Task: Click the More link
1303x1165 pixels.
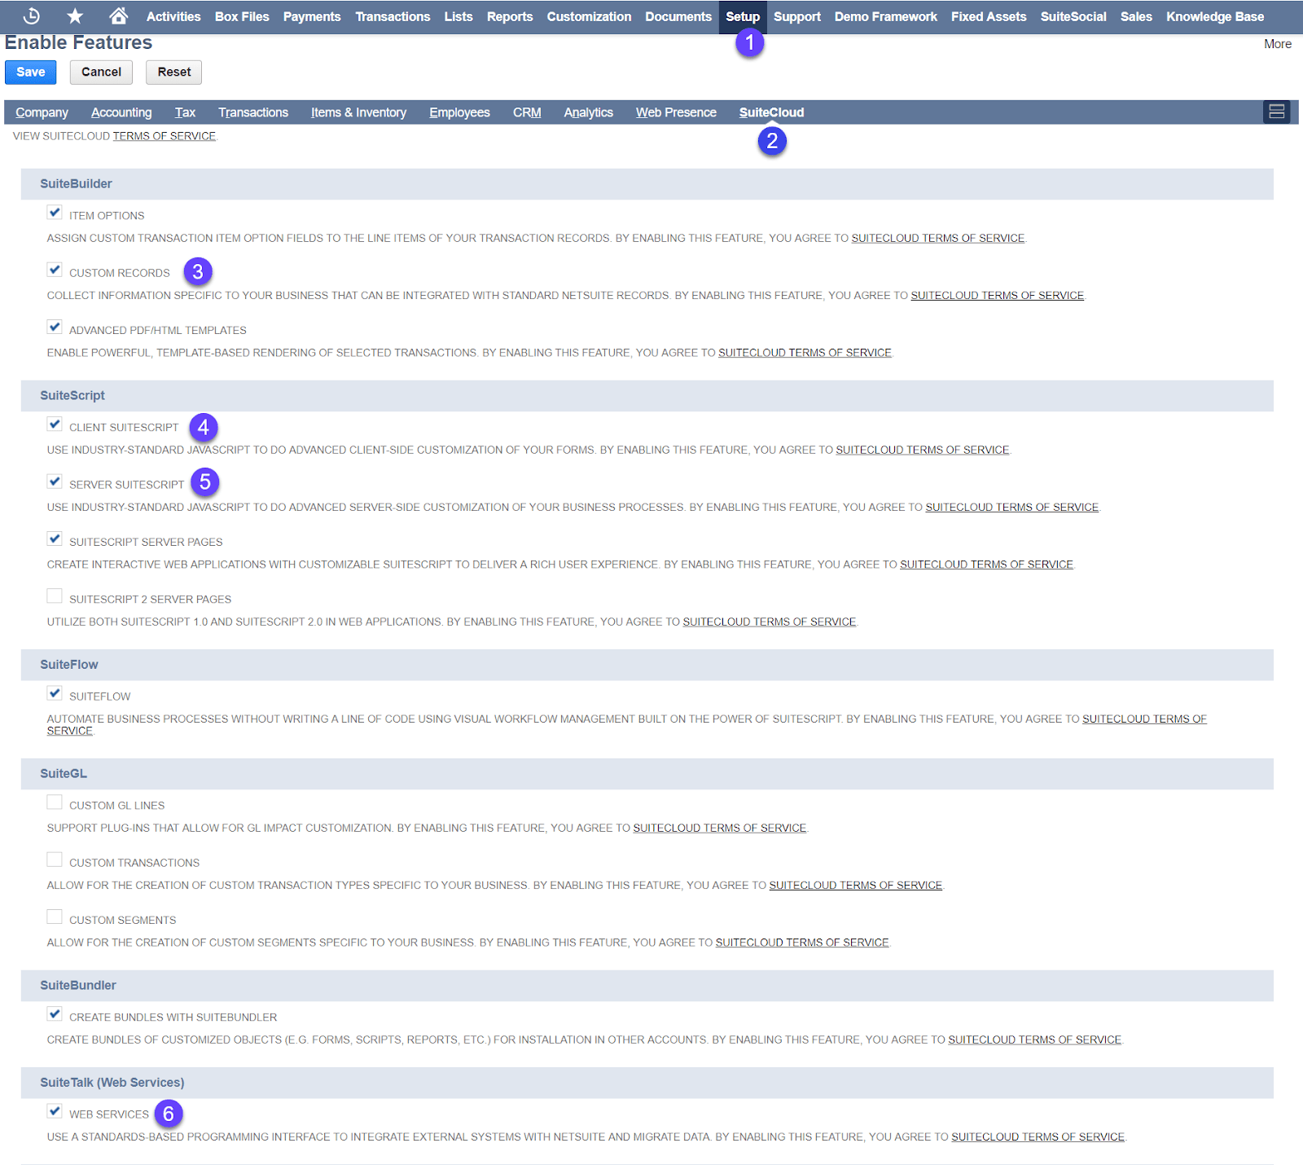Action: (1277, 43)
